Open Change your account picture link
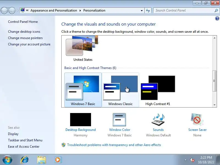Screen dimensions: 220x165 click(29, 44)
